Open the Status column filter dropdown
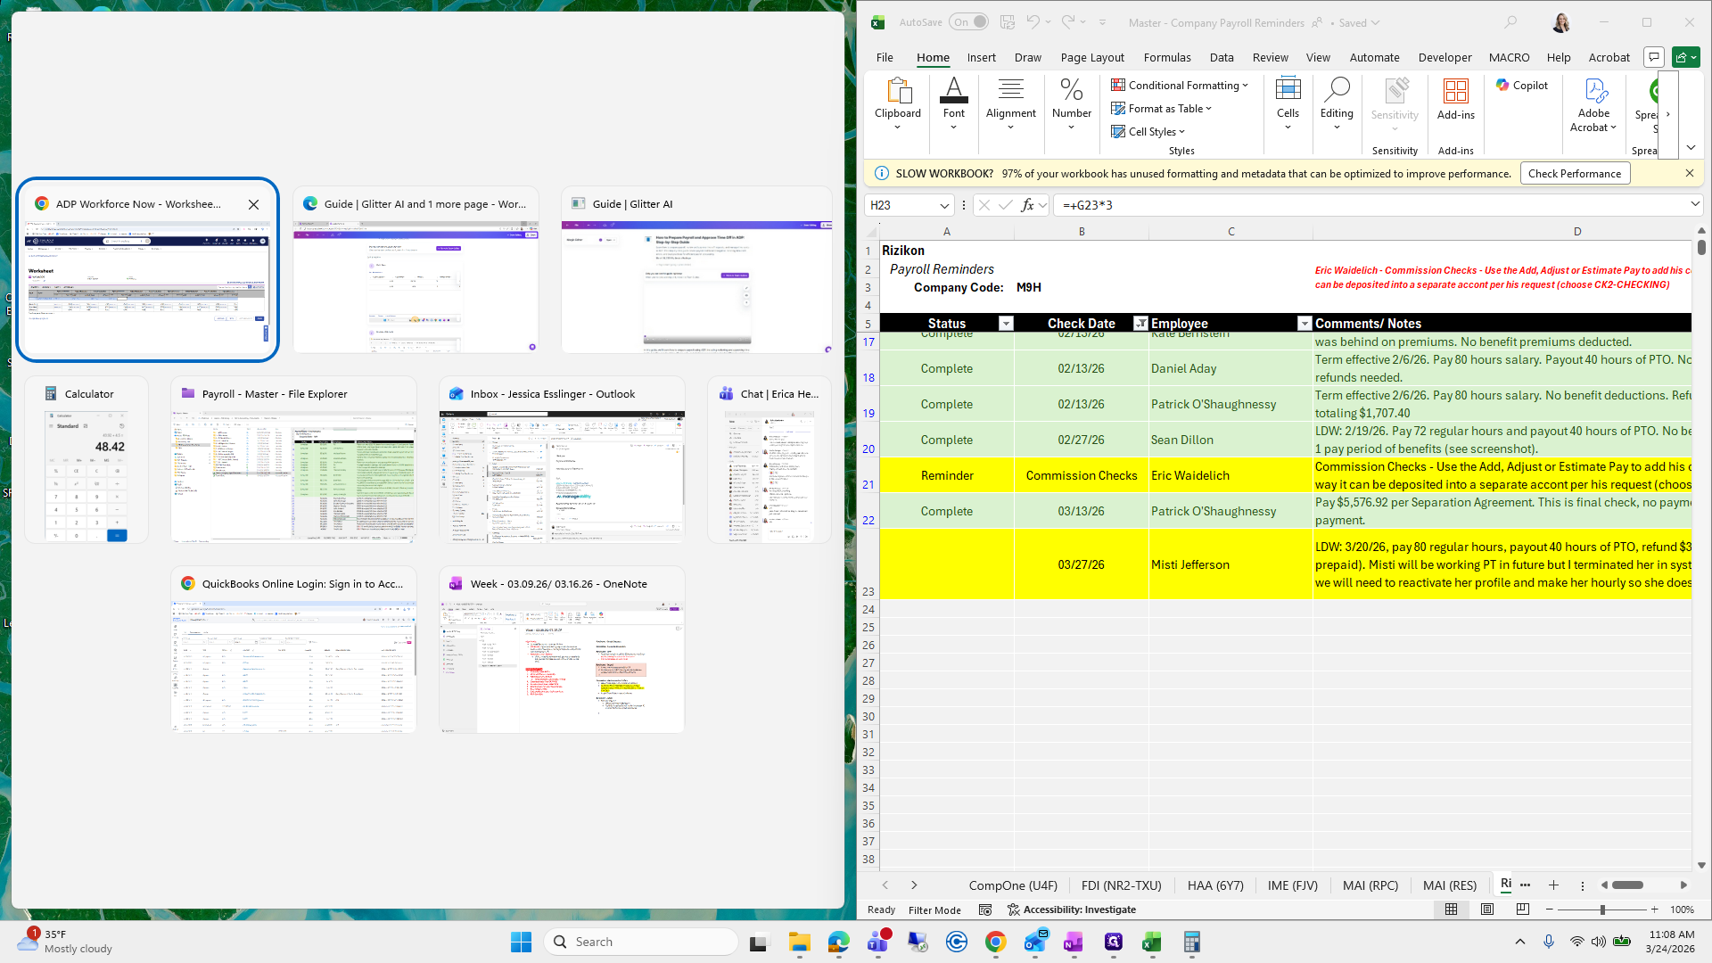The width and height of the screenshot is (1712, 963). (1006, 324)
